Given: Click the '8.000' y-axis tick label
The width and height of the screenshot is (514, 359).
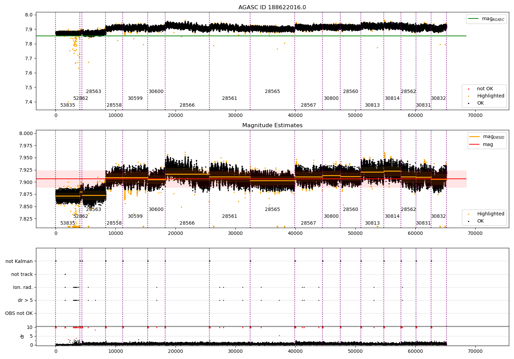Looking at the screenshot, I should point(26,133).
